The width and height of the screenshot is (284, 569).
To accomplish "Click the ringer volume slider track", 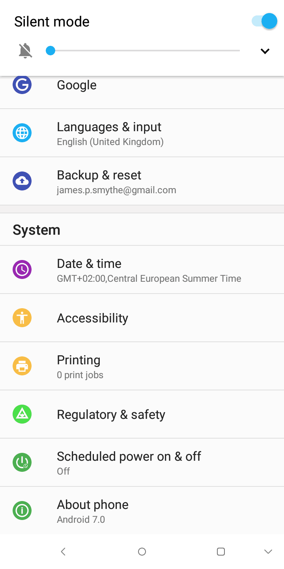I will coord(144,51).
